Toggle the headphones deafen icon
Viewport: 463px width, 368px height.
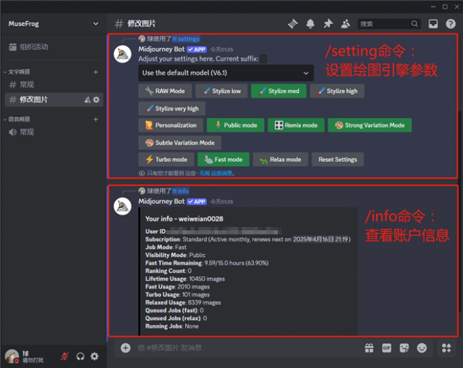[x=80, y=356]
